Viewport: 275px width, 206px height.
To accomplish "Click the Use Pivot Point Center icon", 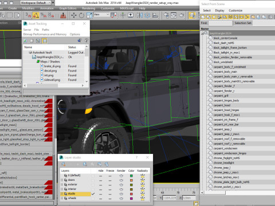I will tap(113, 15).
